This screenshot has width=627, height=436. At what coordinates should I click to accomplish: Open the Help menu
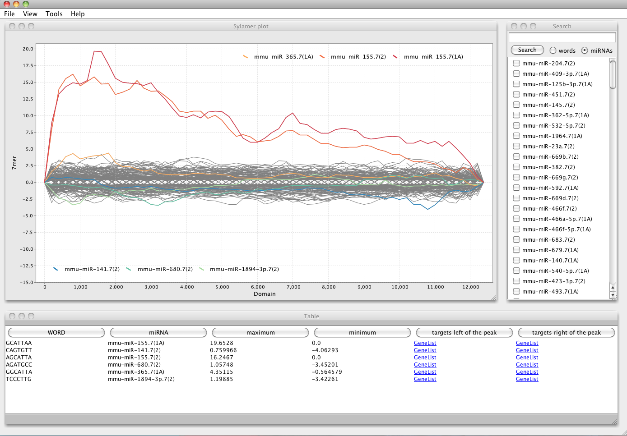(78, 14)
